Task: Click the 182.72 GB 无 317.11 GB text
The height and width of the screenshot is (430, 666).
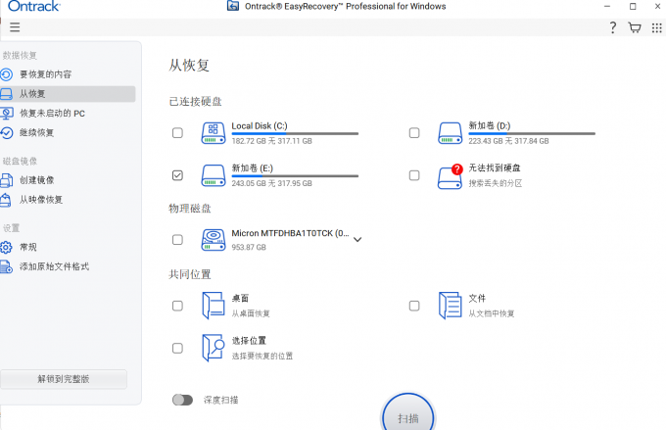Action: tap(272, 141)
